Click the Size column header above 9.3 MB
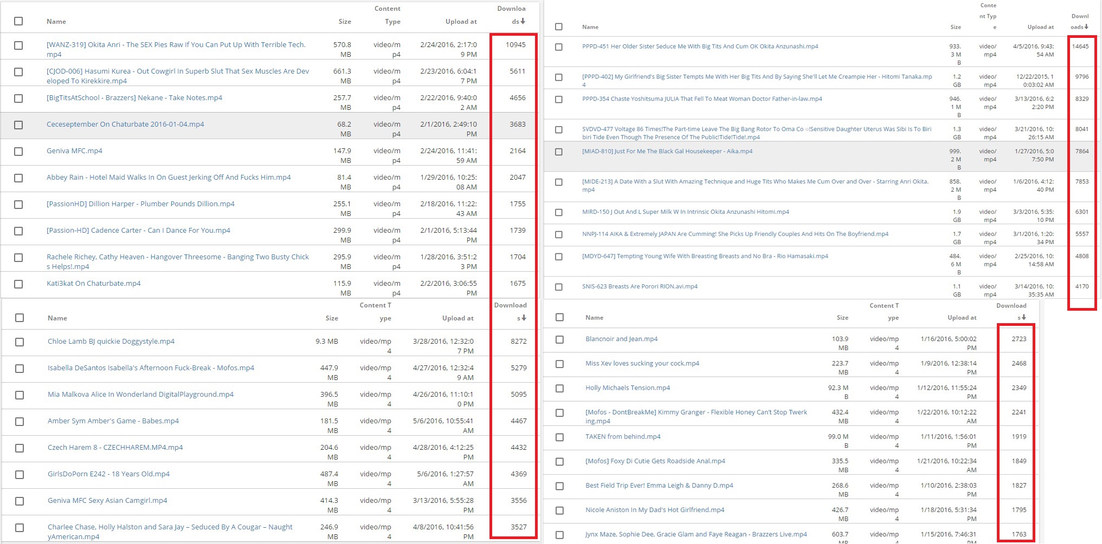 (331, 318)
